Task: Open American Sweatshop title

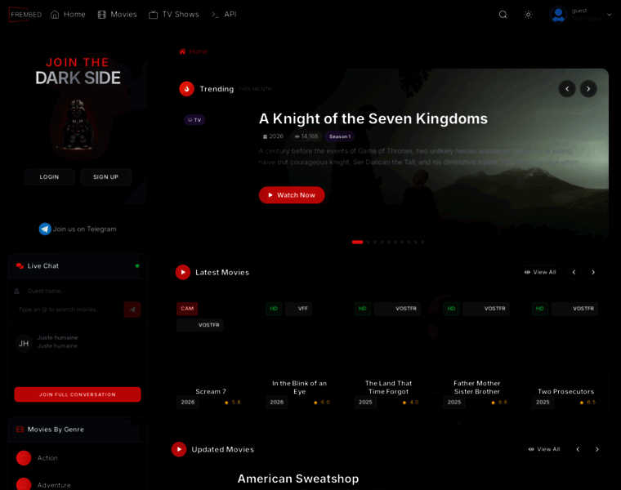Action: coord(298,479)
